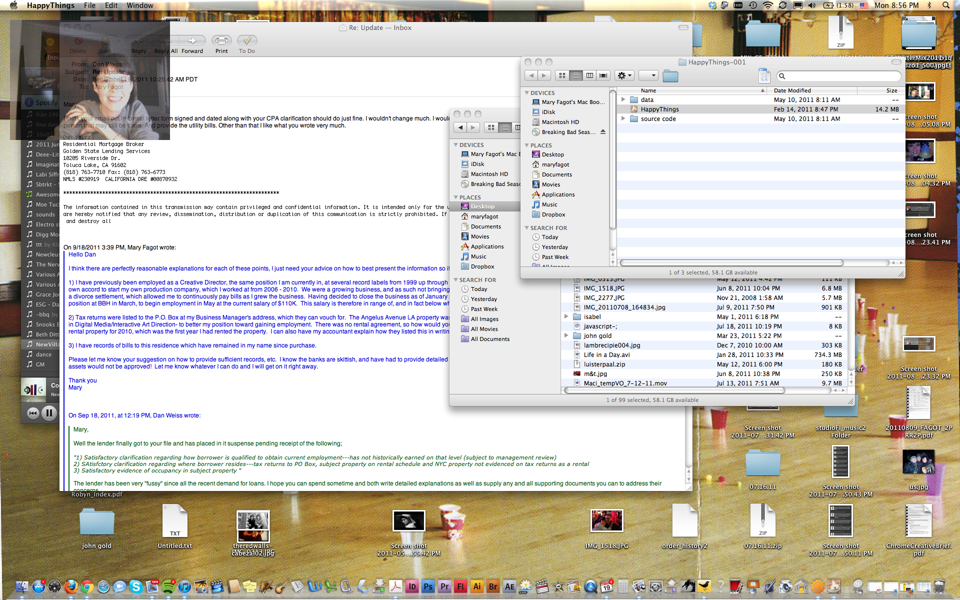Open the us.jpg thumbnail on desktop

(x=918, y=462)
